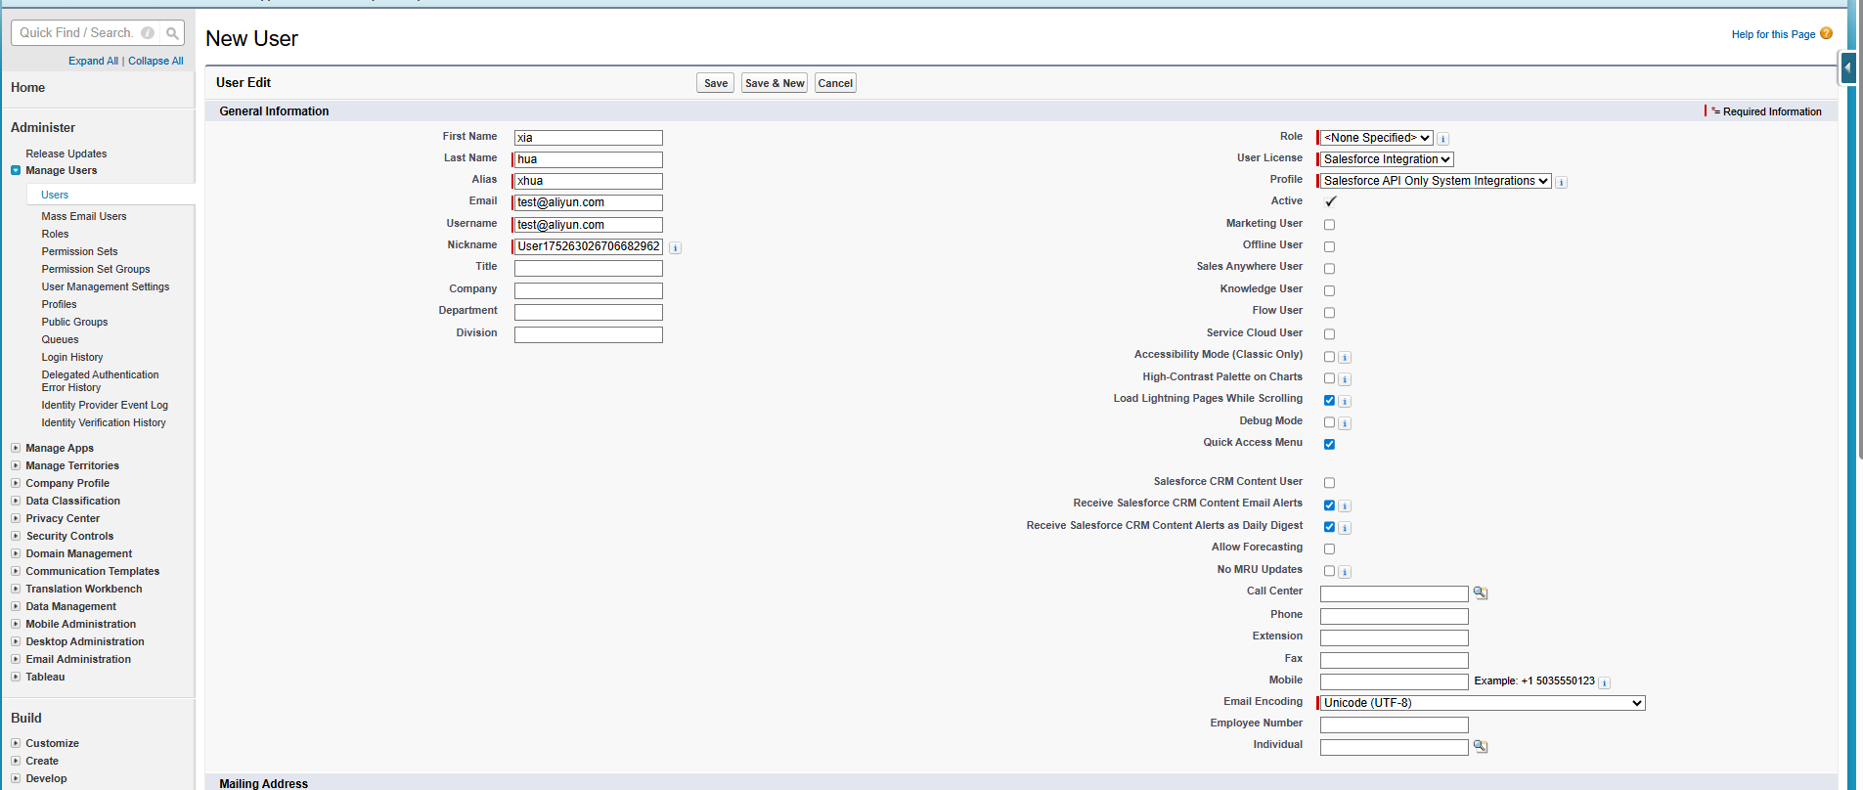Click the info icon next to Role
Viewport: 1863px width, 790px height.
[1443, 139]
